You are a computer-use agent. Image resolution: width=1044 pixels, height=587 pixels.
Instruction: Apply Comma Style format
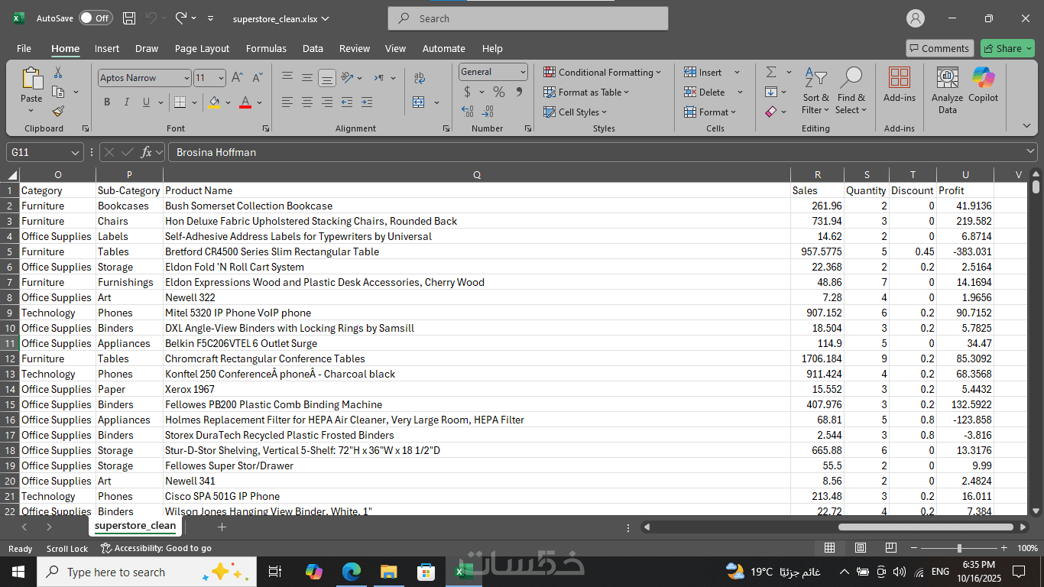click(x=519, y=92)
